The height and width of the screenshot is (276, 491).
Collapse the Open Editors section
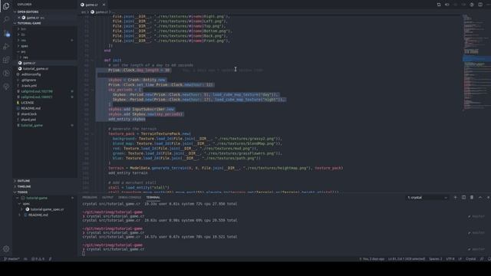point(44,12)
